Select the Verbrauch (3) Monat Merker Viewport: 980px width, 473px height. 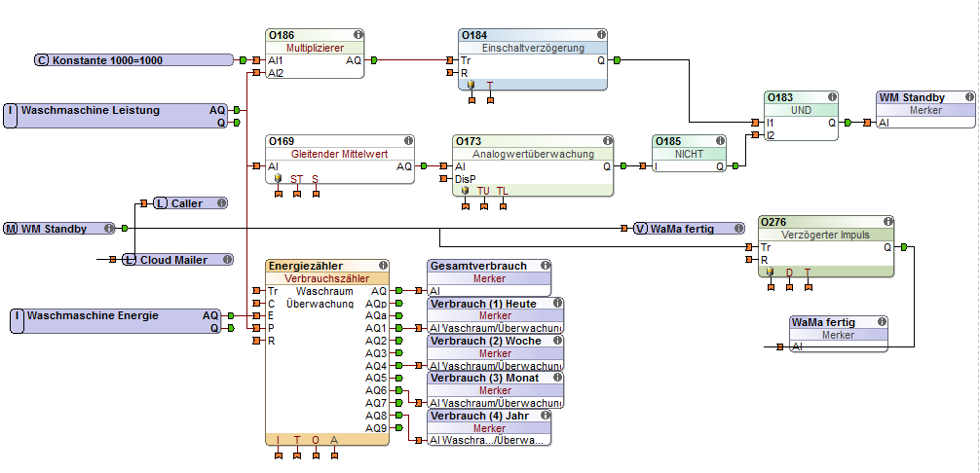pyautogui.click(x=495, y=390)
